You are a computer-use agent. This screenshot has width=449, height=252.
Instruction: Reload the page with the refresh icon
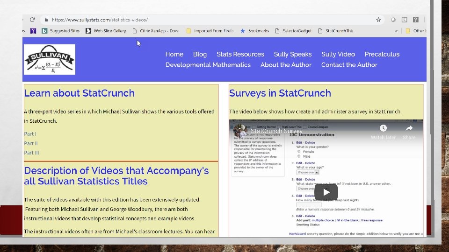32,20
